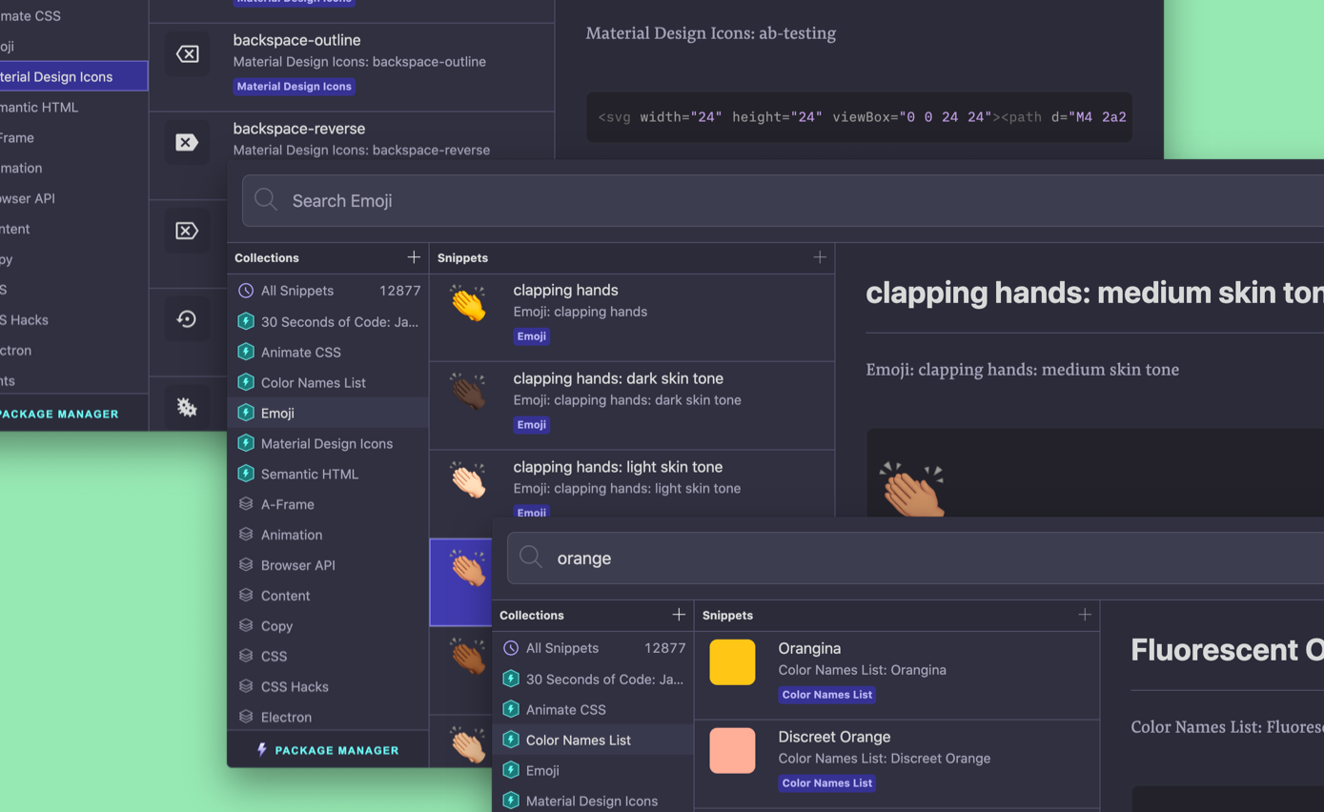Image resolution: width=1324 pixels, height=812 pixels.
Task: Click the backspace-reverse icon thumbnail
Action: (x=187, y=143)
